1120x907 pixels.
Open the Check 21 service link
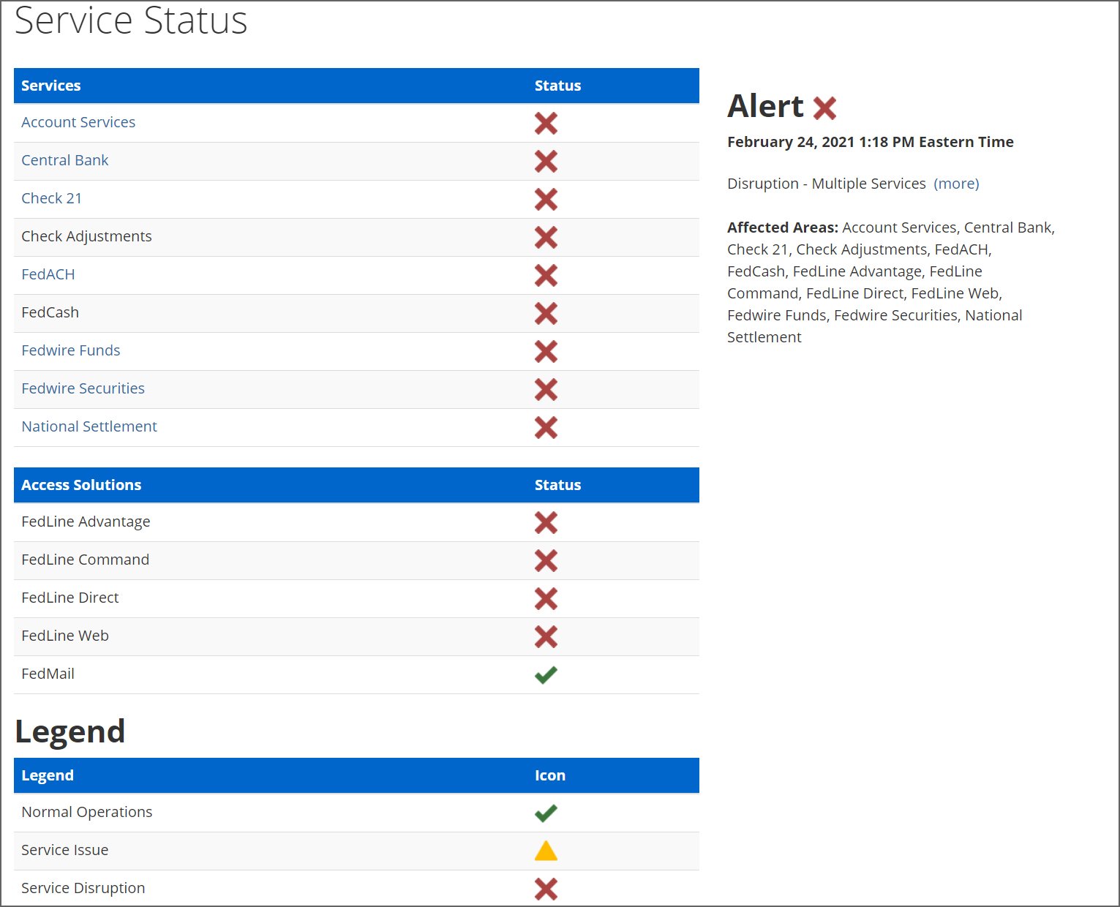[51, 198]
